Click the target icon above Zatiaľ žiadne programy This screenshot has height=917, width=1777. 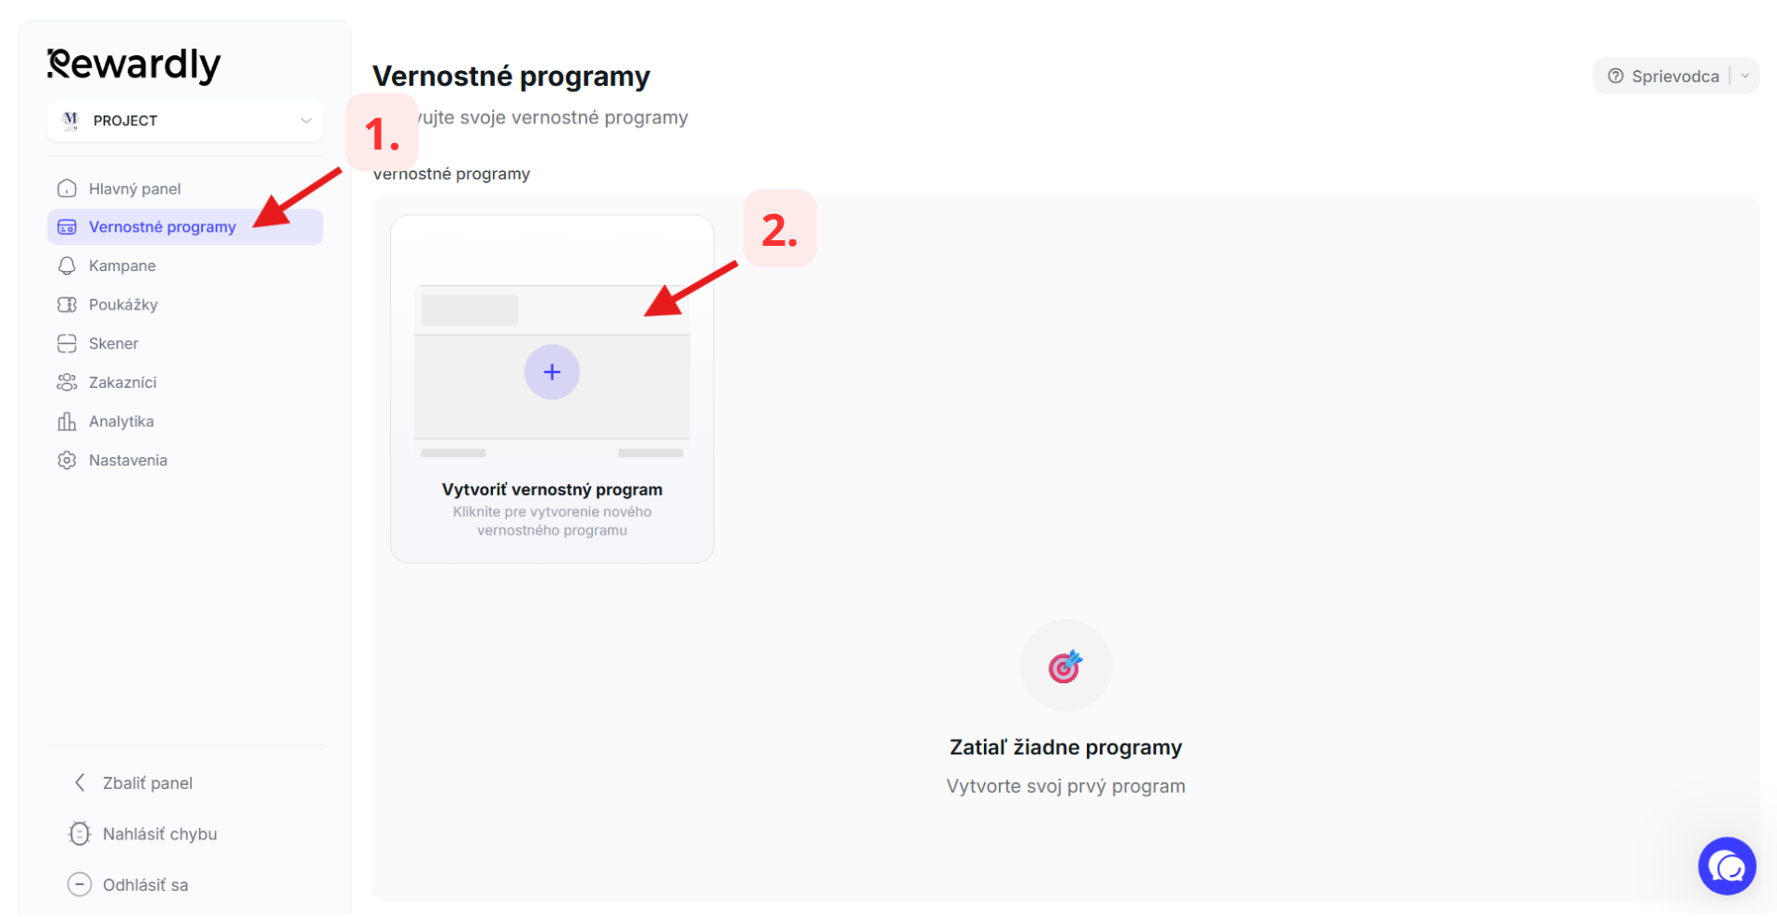coord(1065,666)
